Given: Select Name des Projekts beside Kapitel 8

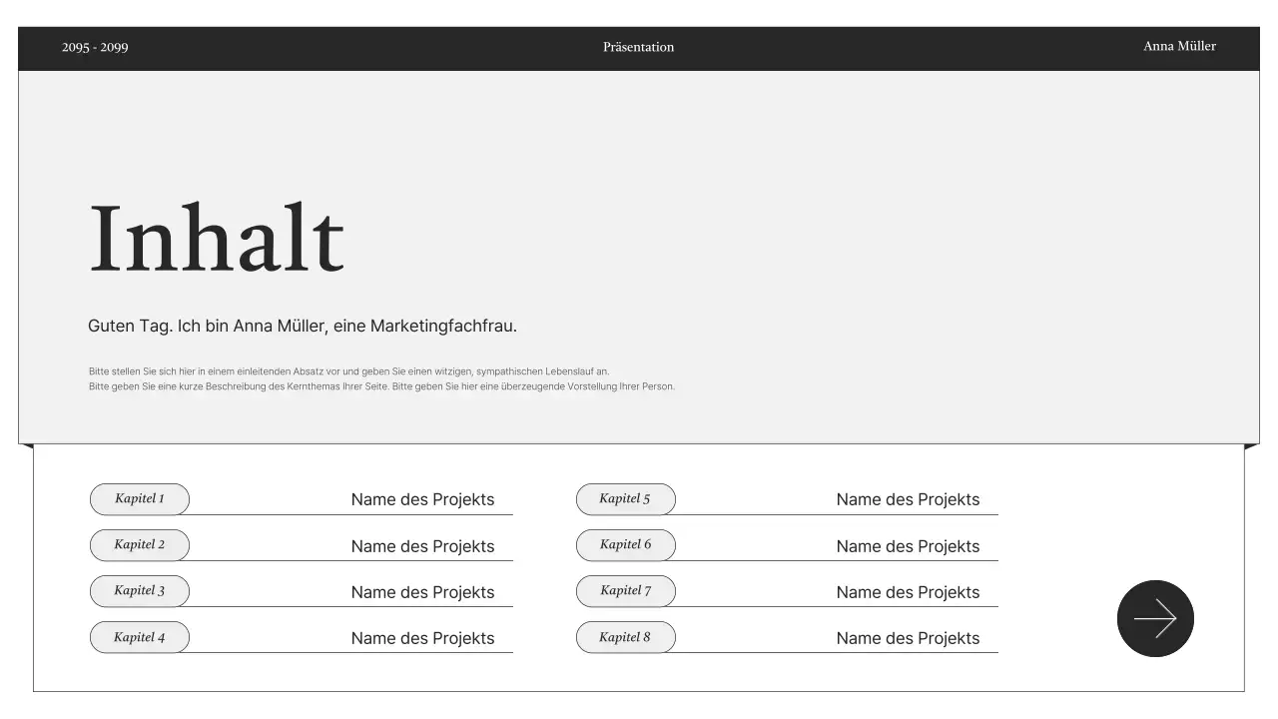Looking at the screenshot, I should click(x=908, y=638).
